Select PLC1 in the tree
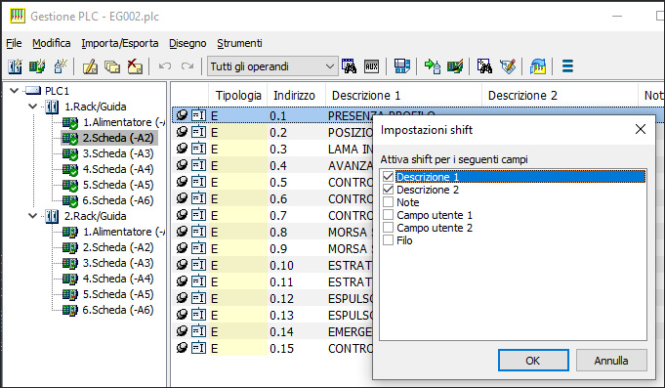 point(57,91)
